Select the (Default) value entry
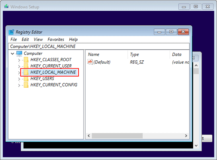This screenshot has width=217, height=160. pyautogui.click(x=102, y=62)
